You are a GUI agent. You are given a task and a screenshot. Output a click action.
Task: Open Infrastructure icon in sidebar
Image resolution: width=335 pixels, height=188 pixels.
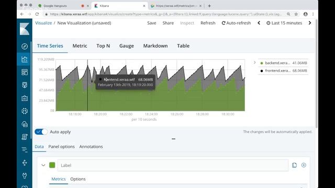tap(25, 124)
